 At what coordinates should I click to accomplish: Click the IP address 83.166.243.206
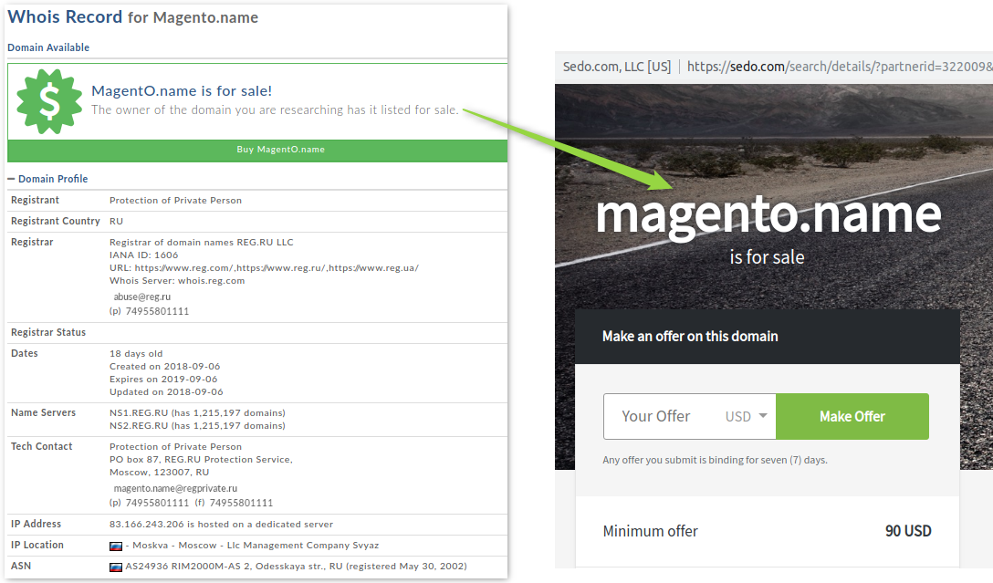(x=148, y=525)
